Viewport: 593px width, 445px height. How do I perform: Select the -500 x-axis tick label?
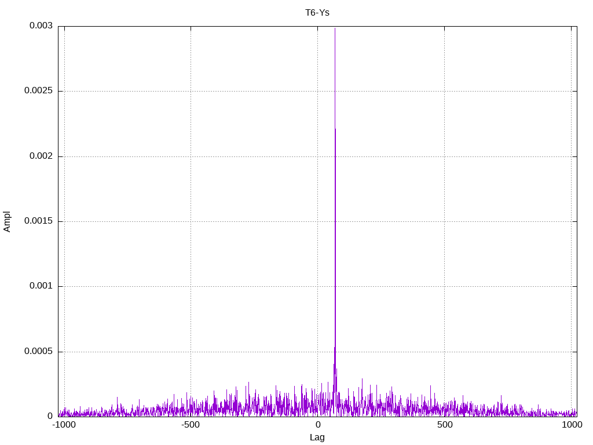(191, 425)
